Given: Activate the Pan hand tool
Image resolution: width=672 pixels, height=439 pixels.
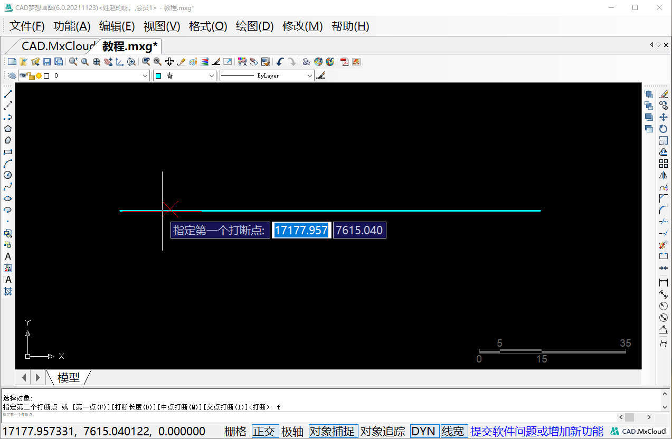Looking at the screenshot, I should point(108,62).
